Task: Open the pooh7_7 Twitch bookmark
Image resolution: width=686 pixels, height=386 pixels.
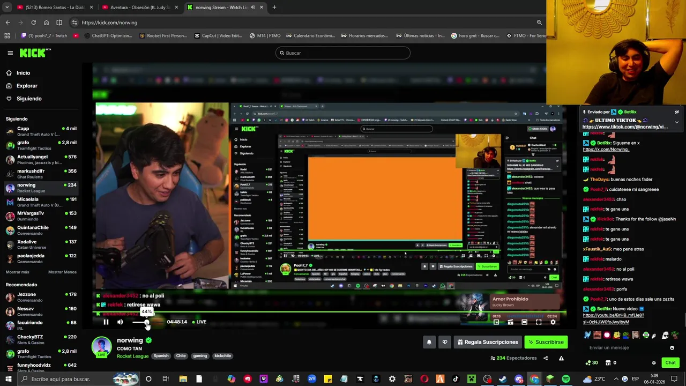Action: pyautogui.click(x=44, y=36)
